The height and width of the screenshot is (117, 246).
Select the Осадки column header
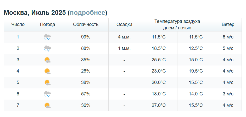[x=124, y=25]
